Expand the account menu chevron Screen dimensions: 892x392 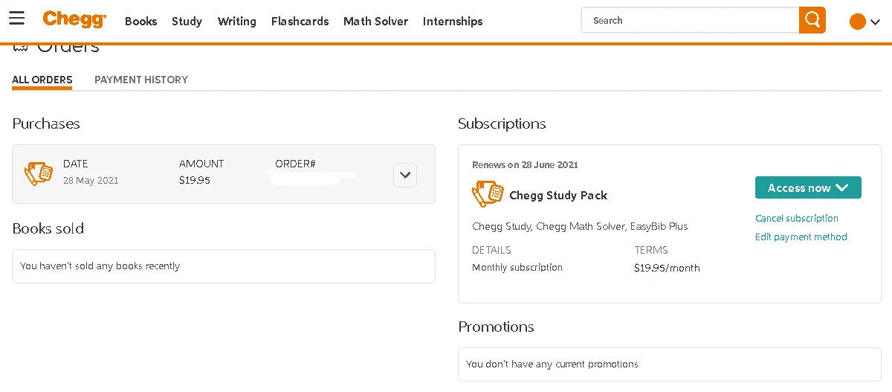(x=875, y=22)
